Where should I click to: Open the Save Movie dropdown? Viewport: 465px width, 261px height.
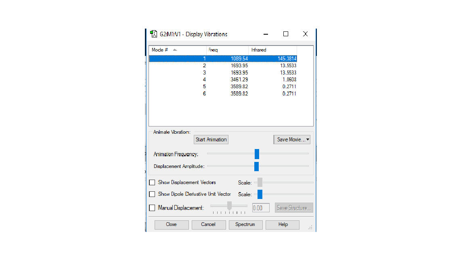click(292, 140)
